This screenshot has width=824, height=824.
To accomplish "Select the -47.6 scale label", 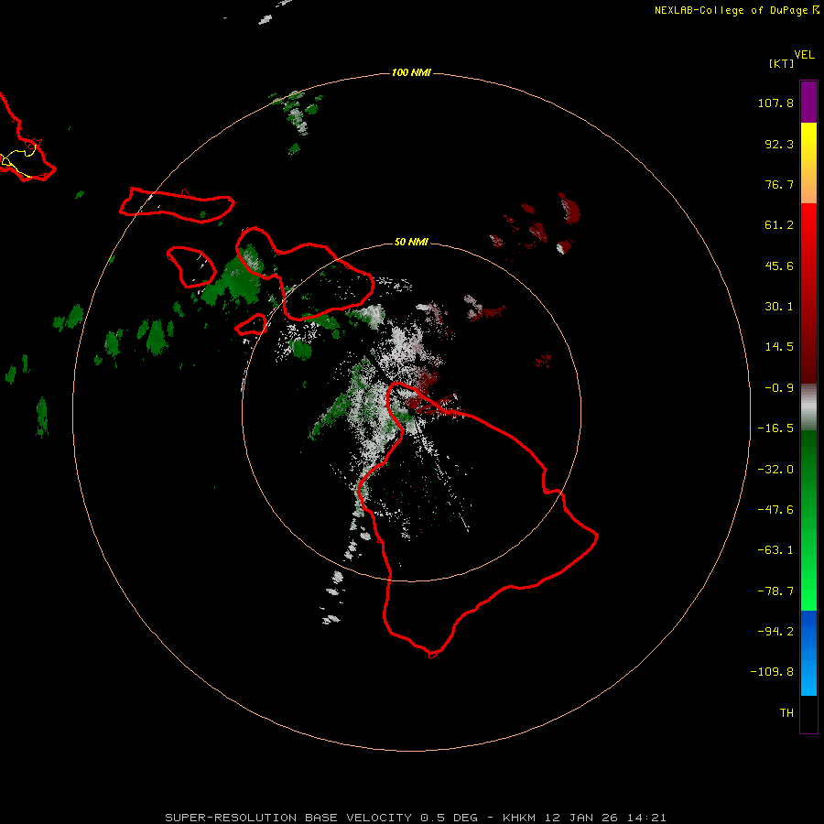I will (775, 510).
